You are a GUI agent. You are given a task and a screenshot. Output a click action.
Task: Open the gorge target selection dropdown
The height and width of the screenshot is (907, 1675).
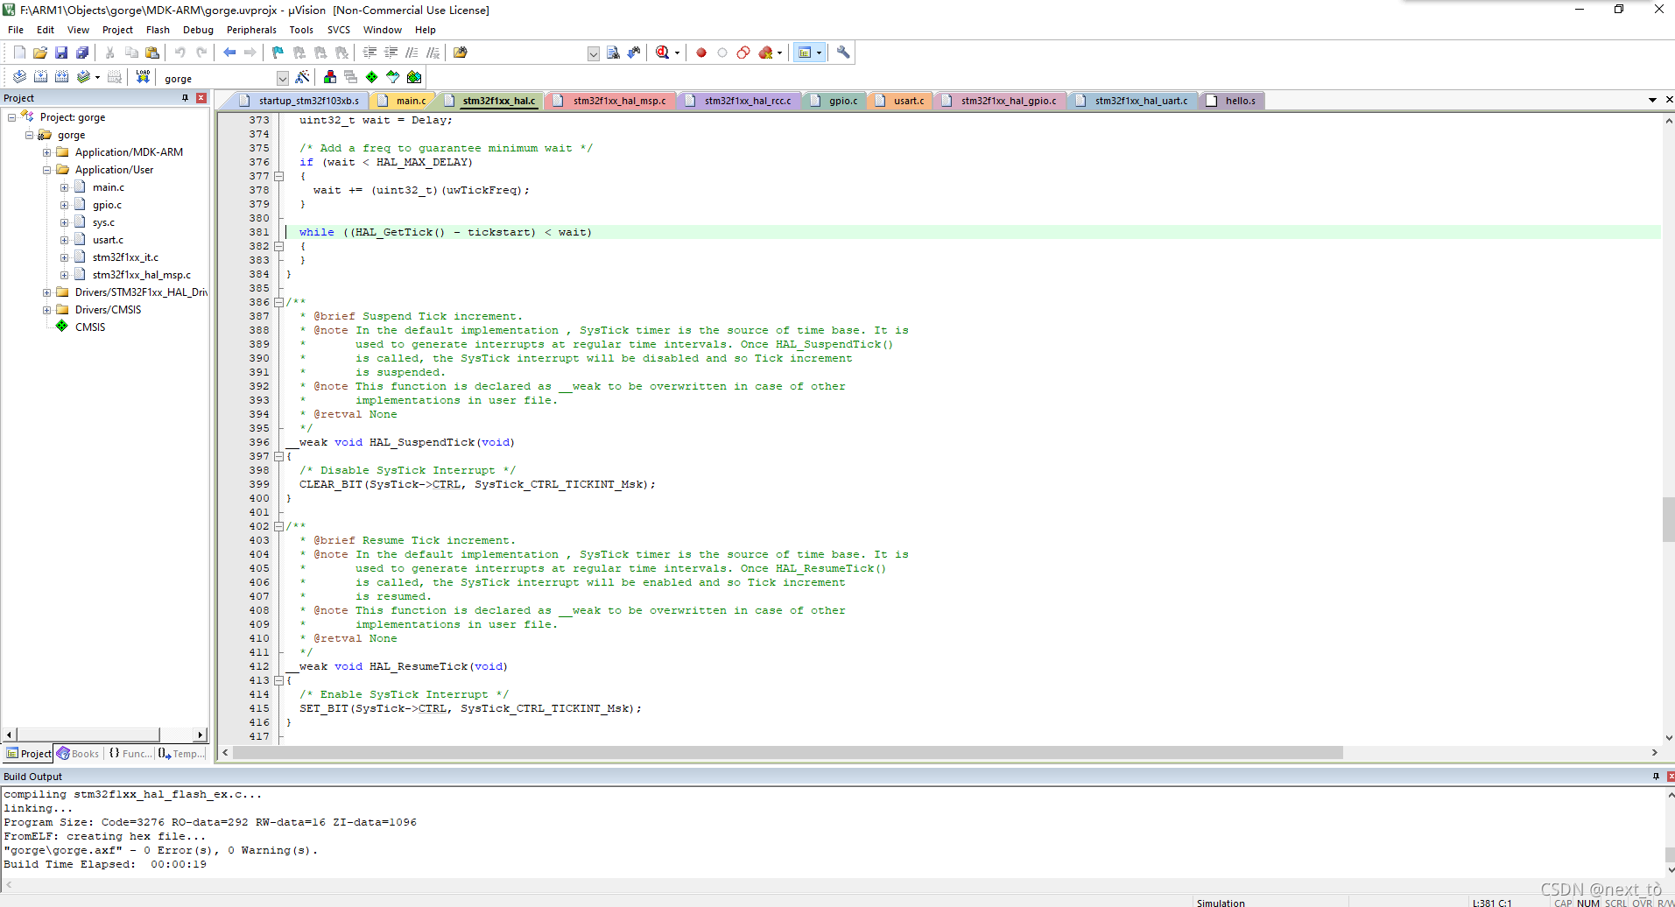[x=282, y=78]
